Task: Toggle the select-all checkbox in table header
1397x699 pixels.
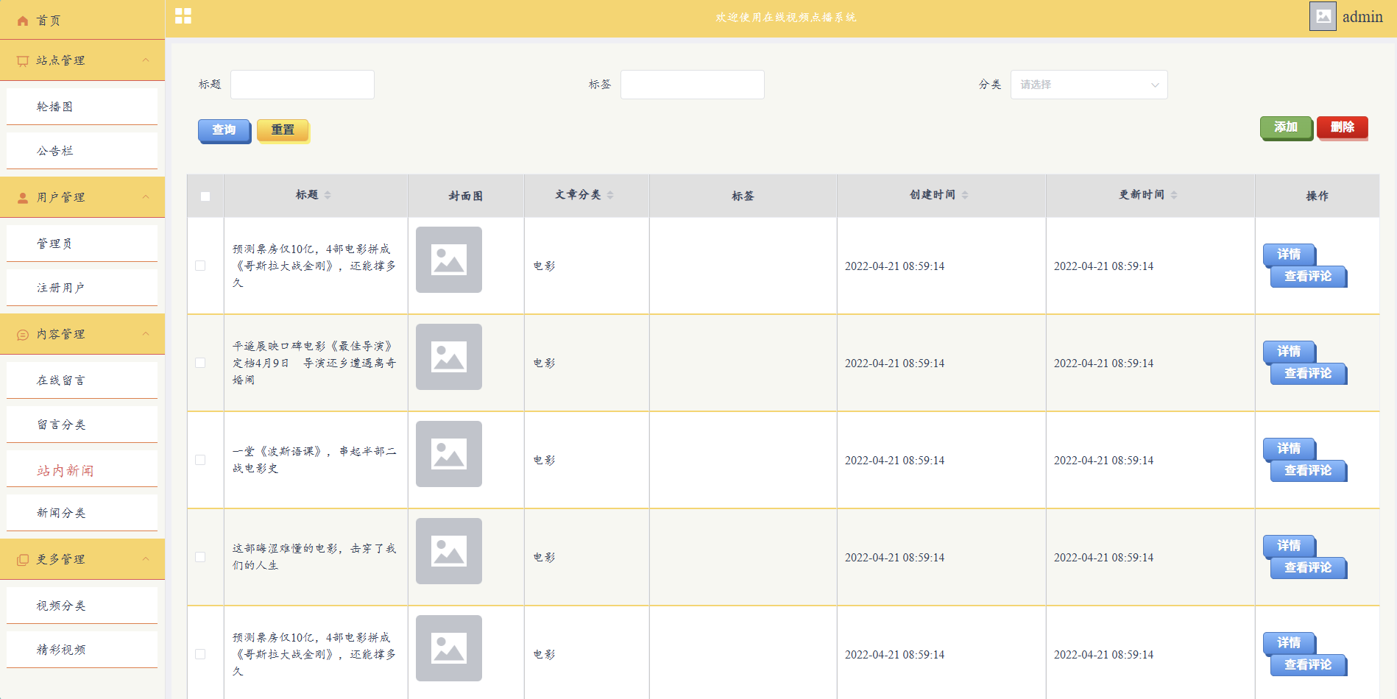Action: point(205,196)
